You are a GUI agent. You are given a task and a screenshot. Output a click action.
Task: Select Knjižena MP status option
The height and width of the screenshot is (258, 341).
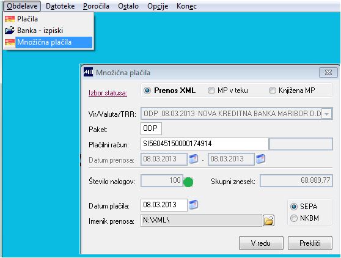tap(273, 90)
